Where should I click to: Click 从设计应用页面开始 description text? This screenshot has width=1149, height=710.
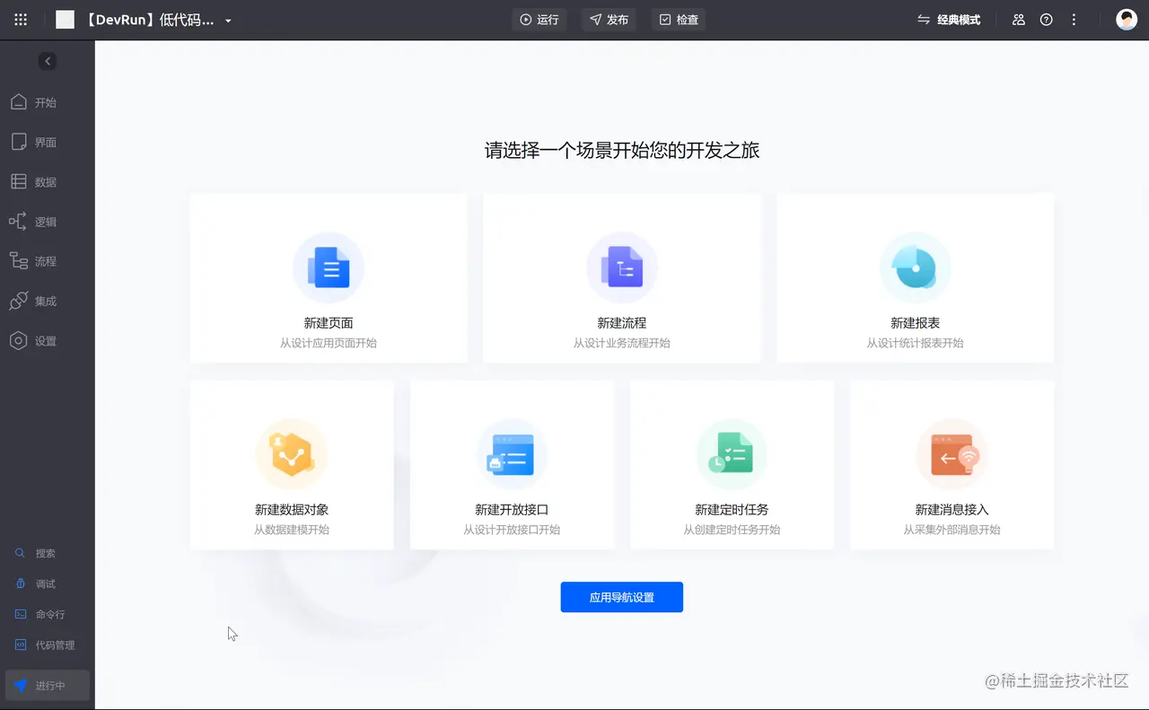(329, 343)
